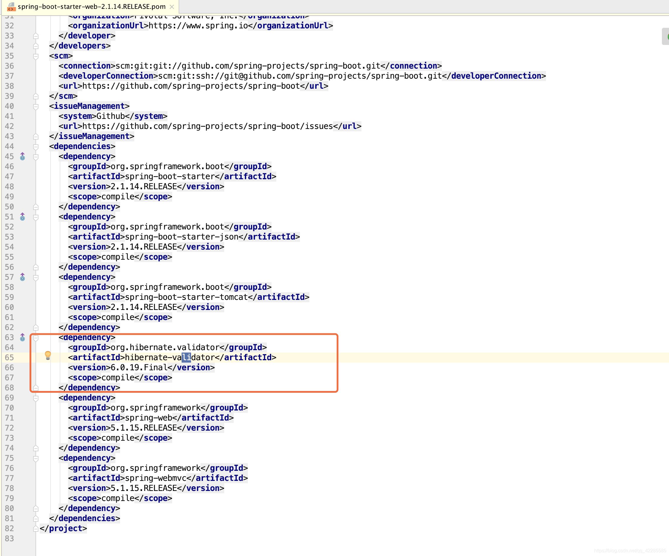Click the fold icon on line 75
Screen dimensions: 669x556
point(35,458)
